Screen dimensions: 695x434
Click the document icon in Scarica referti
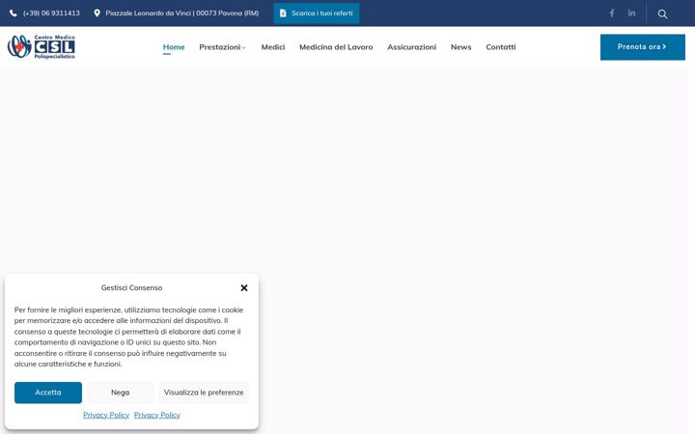[x=283, y=14]
